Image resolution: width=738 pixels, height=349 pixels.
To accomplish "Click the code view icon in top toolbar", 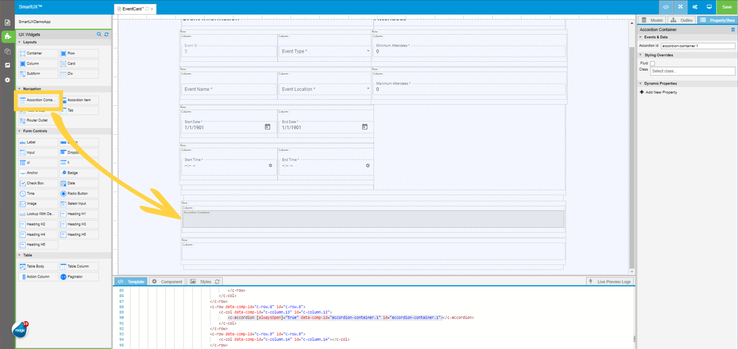I will click(666, 7).
